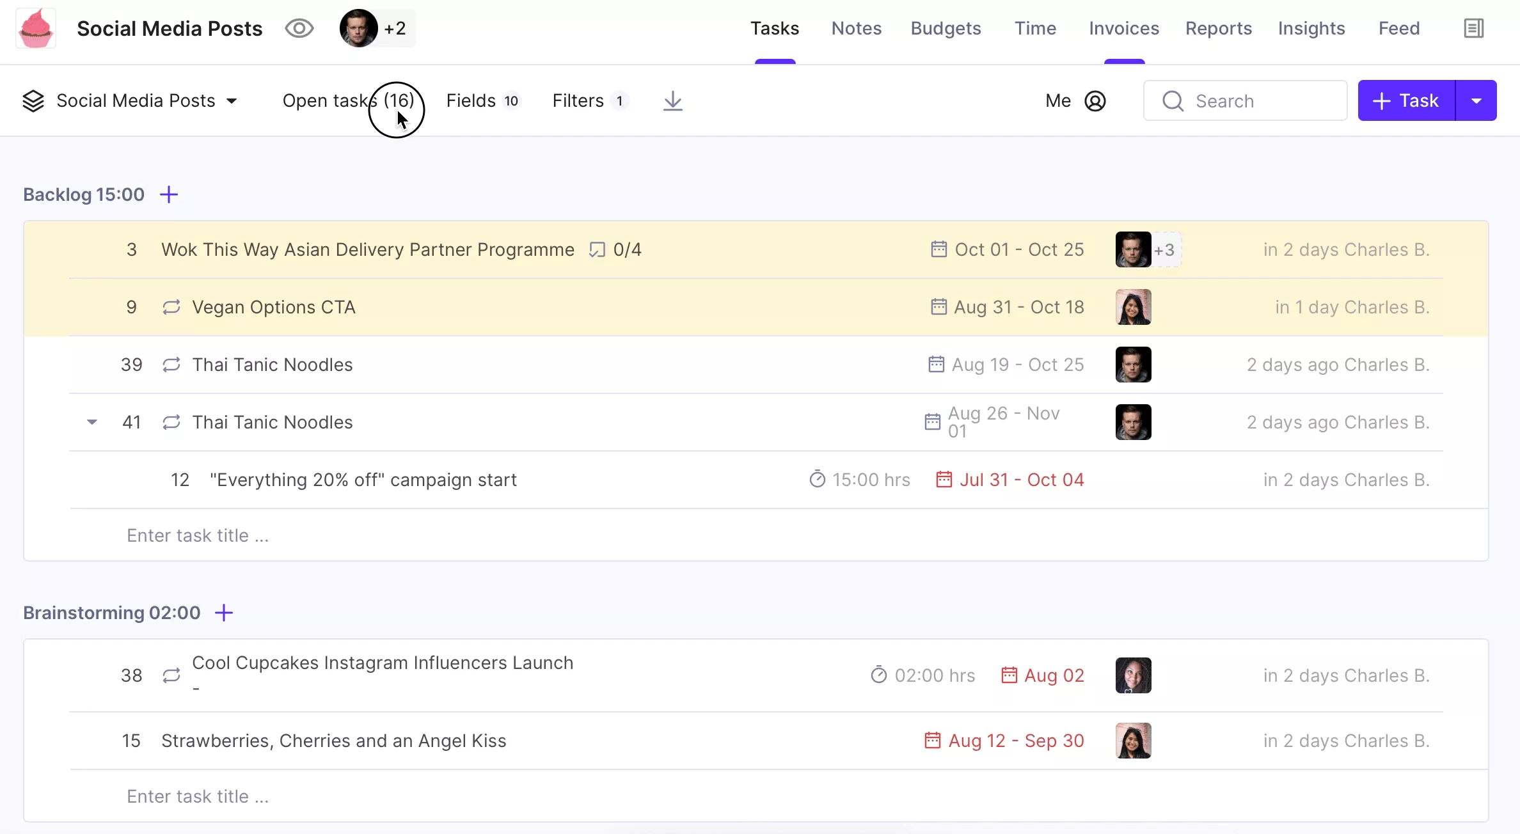Click the recurring icon on Vegan Options CTA
The width and height of the screenshot is (1520, 834).
point(171,307)
